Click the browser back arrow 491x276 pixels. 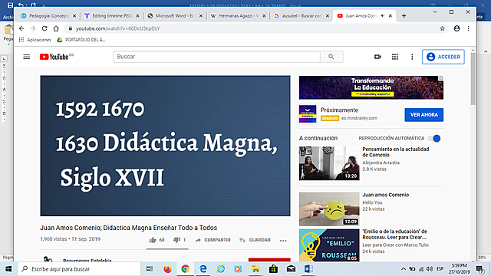coord(21,28)
